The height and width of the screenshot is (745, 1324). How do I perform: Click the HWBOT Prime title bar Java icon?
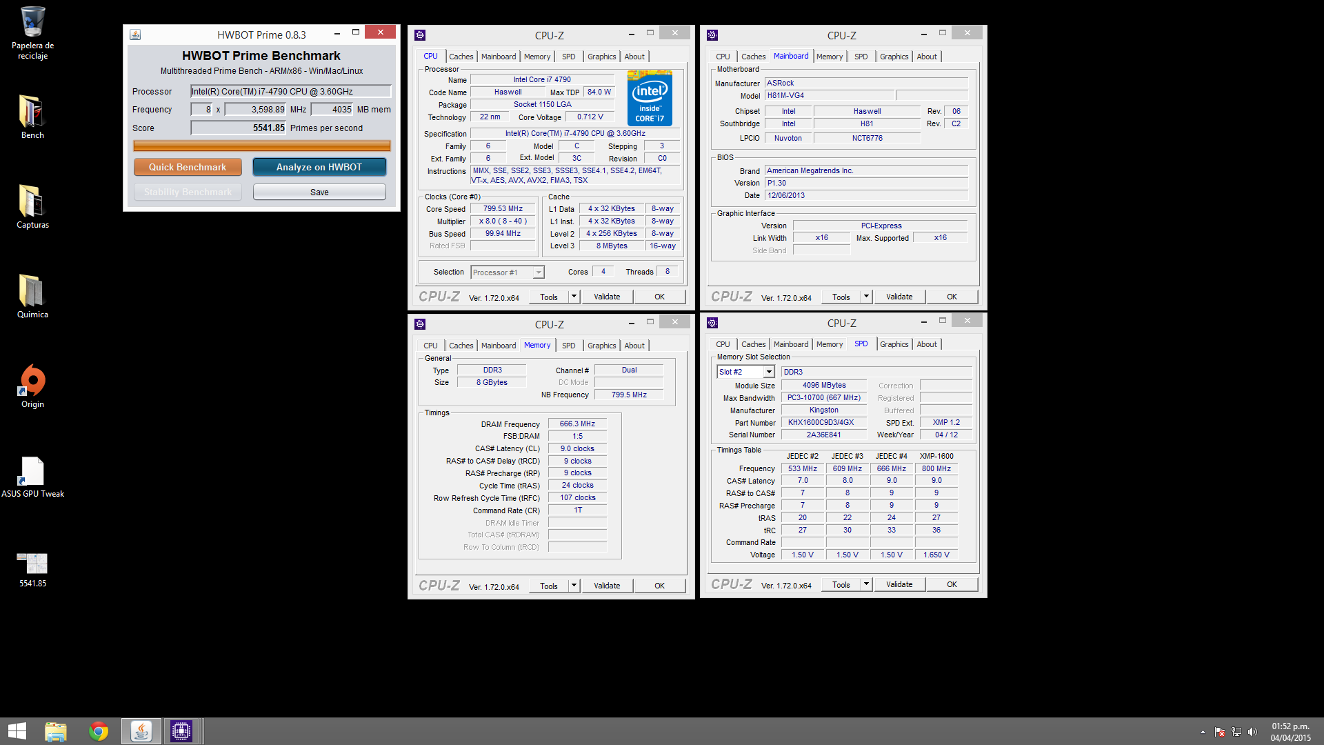(135, 34)
